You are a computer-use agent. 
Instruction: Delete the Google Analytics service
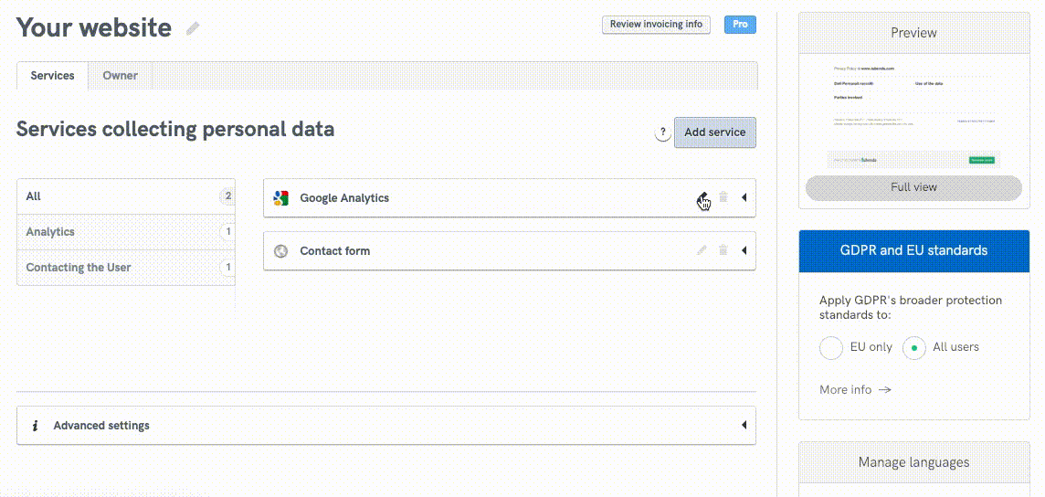tap(723, 197)
